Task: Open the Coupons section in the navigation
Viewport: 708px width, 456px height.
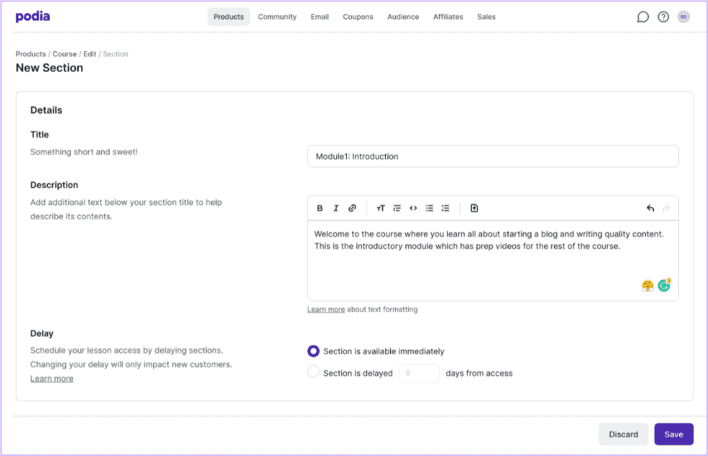Action: tap(358, 17)
